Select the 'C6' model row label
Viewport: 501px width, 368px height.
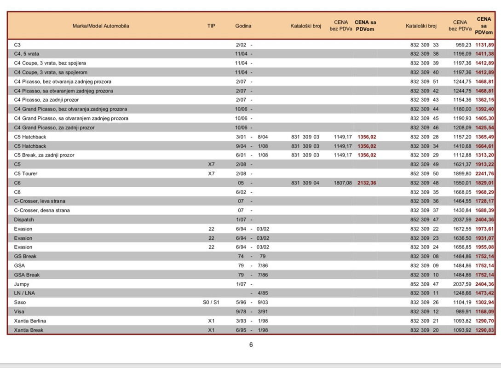(17, 183)
